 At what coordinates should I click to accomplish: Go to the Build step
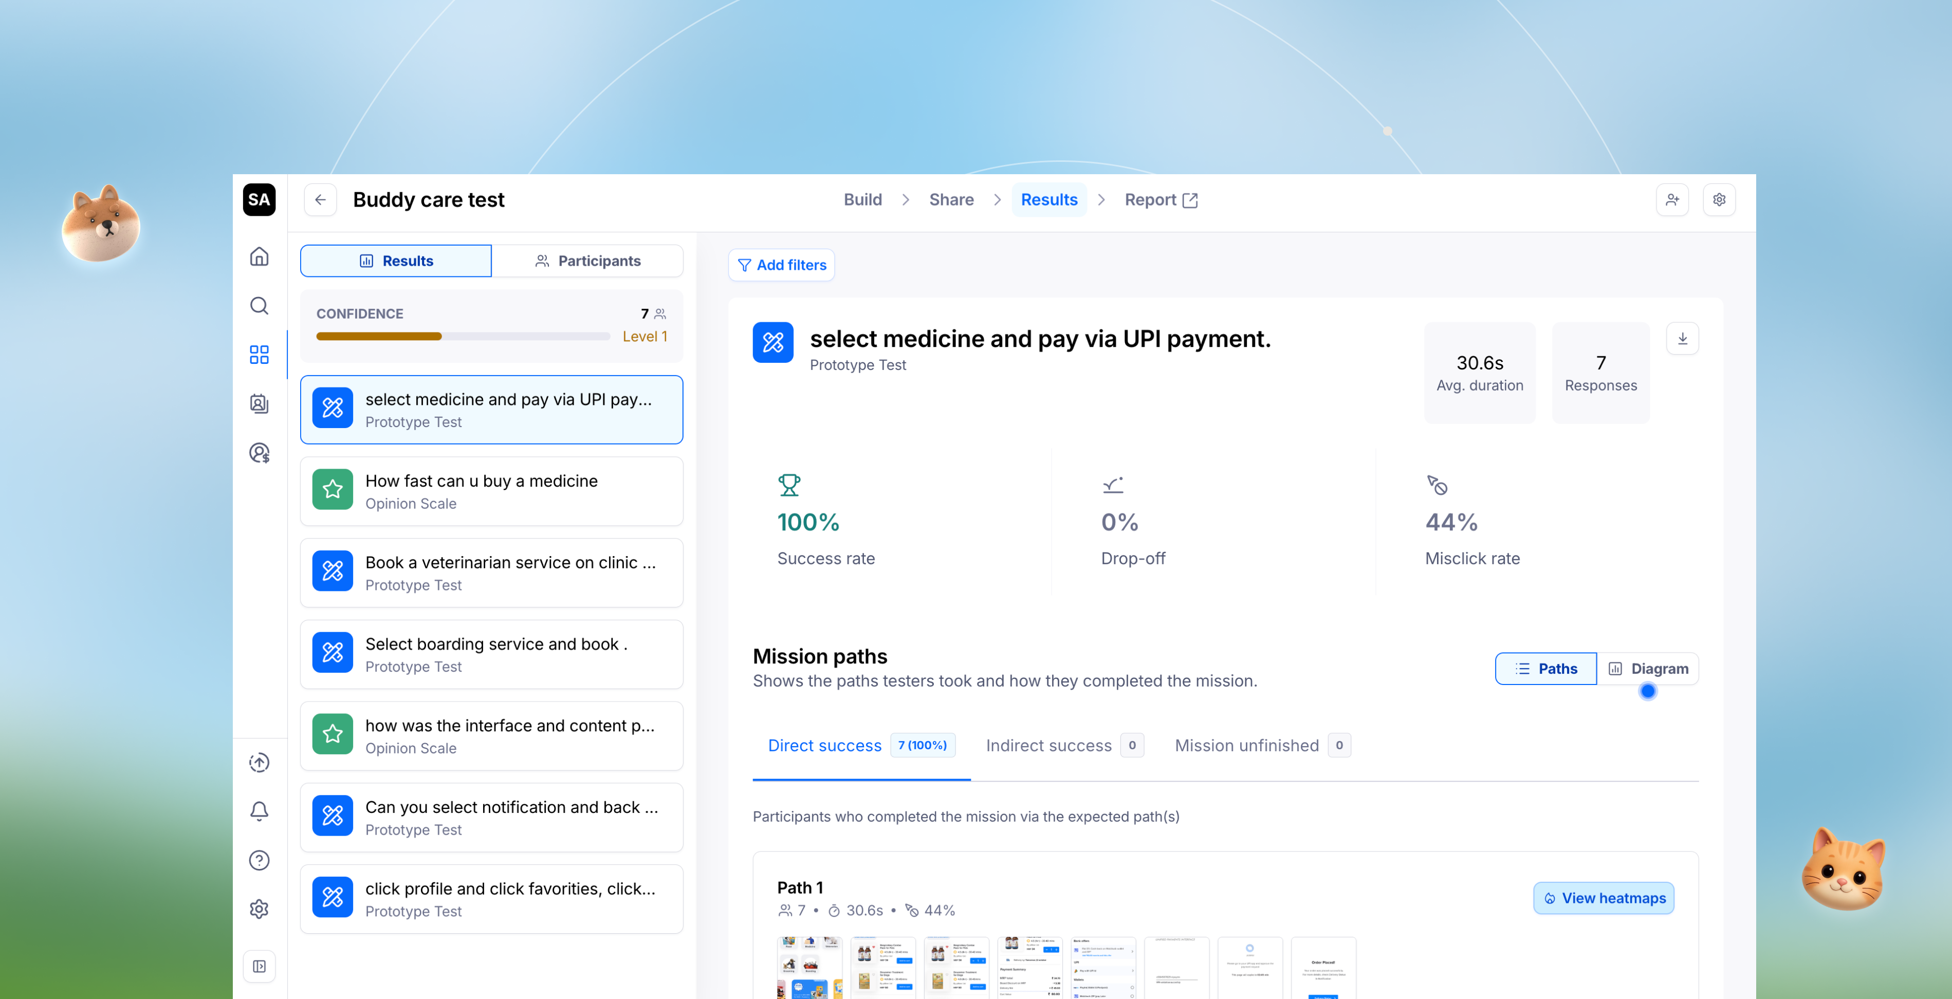click(x=862, y=200)
